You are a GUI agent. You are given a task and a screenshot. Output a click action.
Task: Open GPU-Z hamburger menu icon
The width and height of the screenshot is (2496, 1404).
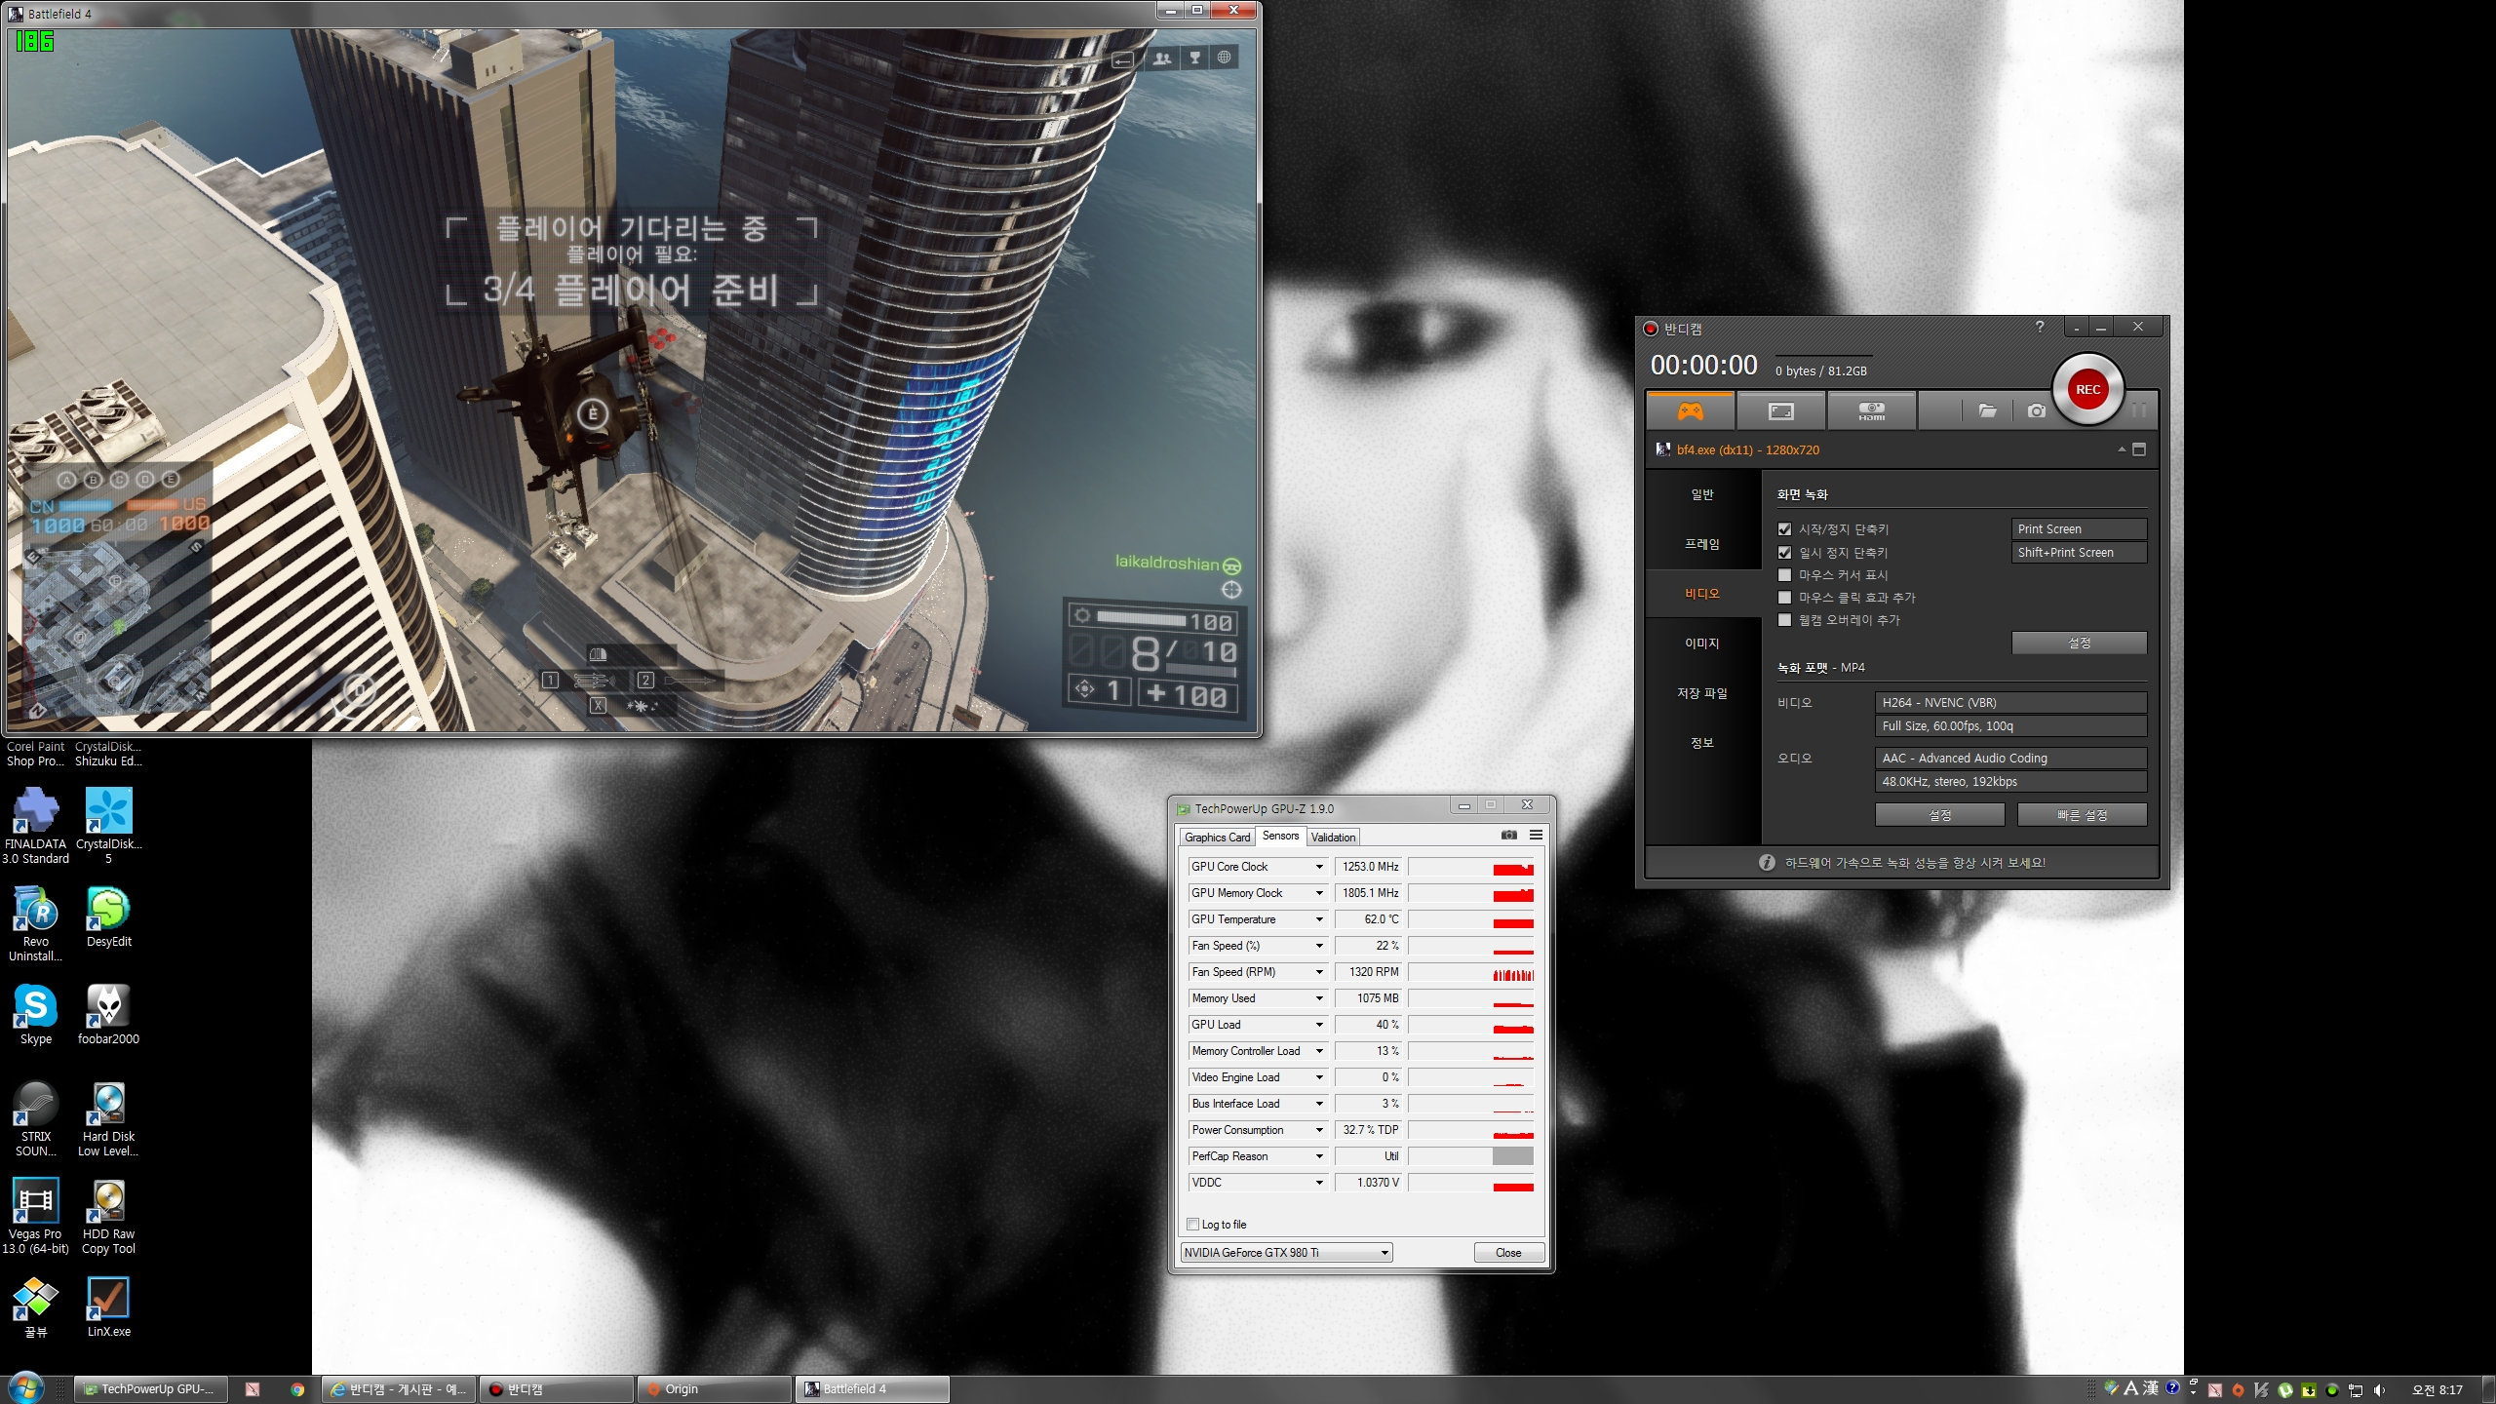pyautogui.click(x=1536, y=835)
